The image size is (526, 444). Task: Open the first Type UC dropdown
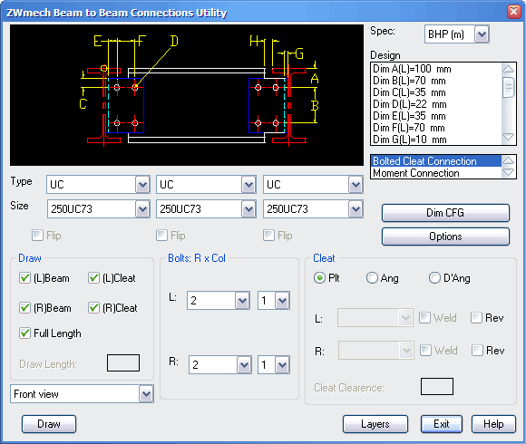(98, 184)
